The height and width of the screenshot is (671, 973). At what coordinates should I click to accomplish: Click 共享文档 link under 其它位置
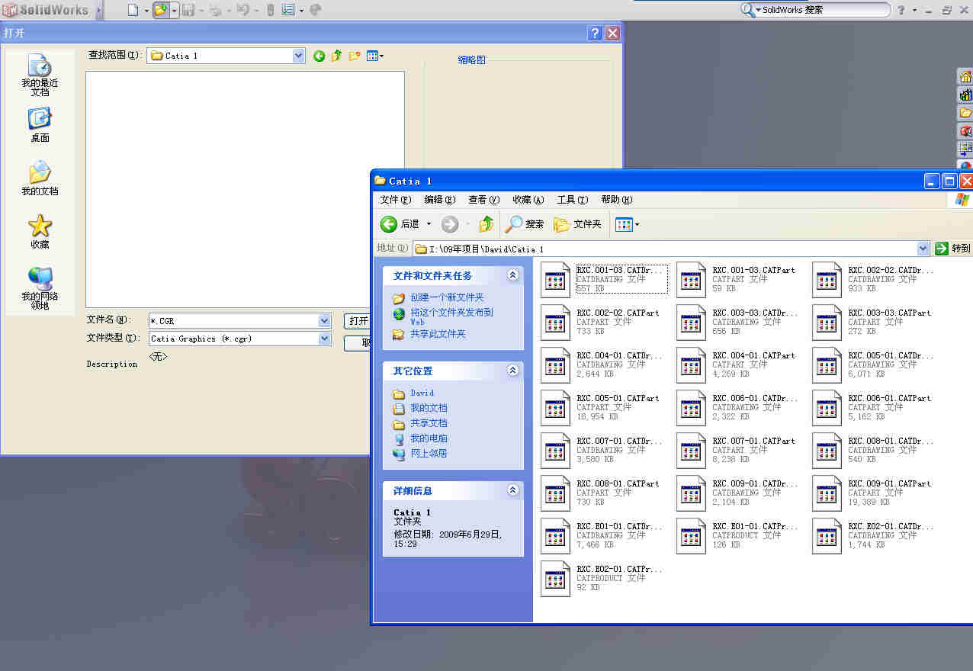pyautogui.click(x=429, y=423)
